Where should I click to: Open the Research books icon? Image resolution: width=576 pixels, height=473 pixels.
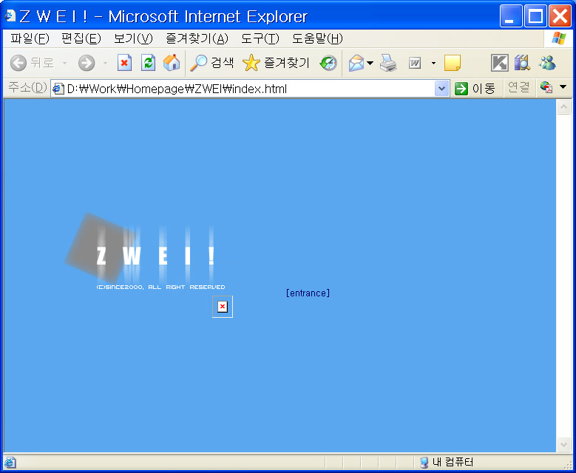click(x=522, y=63)
